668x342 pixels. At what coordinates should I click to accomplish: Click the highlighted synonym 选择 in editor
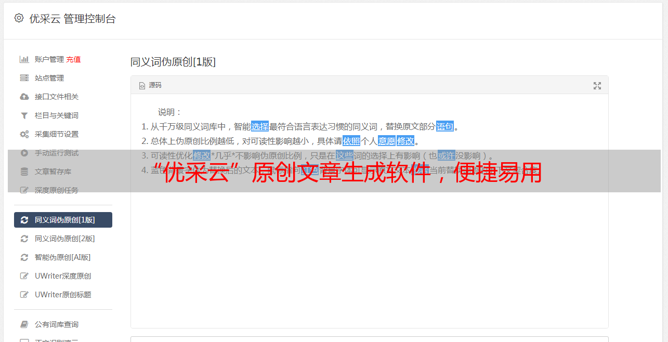(x=260, y=126)
